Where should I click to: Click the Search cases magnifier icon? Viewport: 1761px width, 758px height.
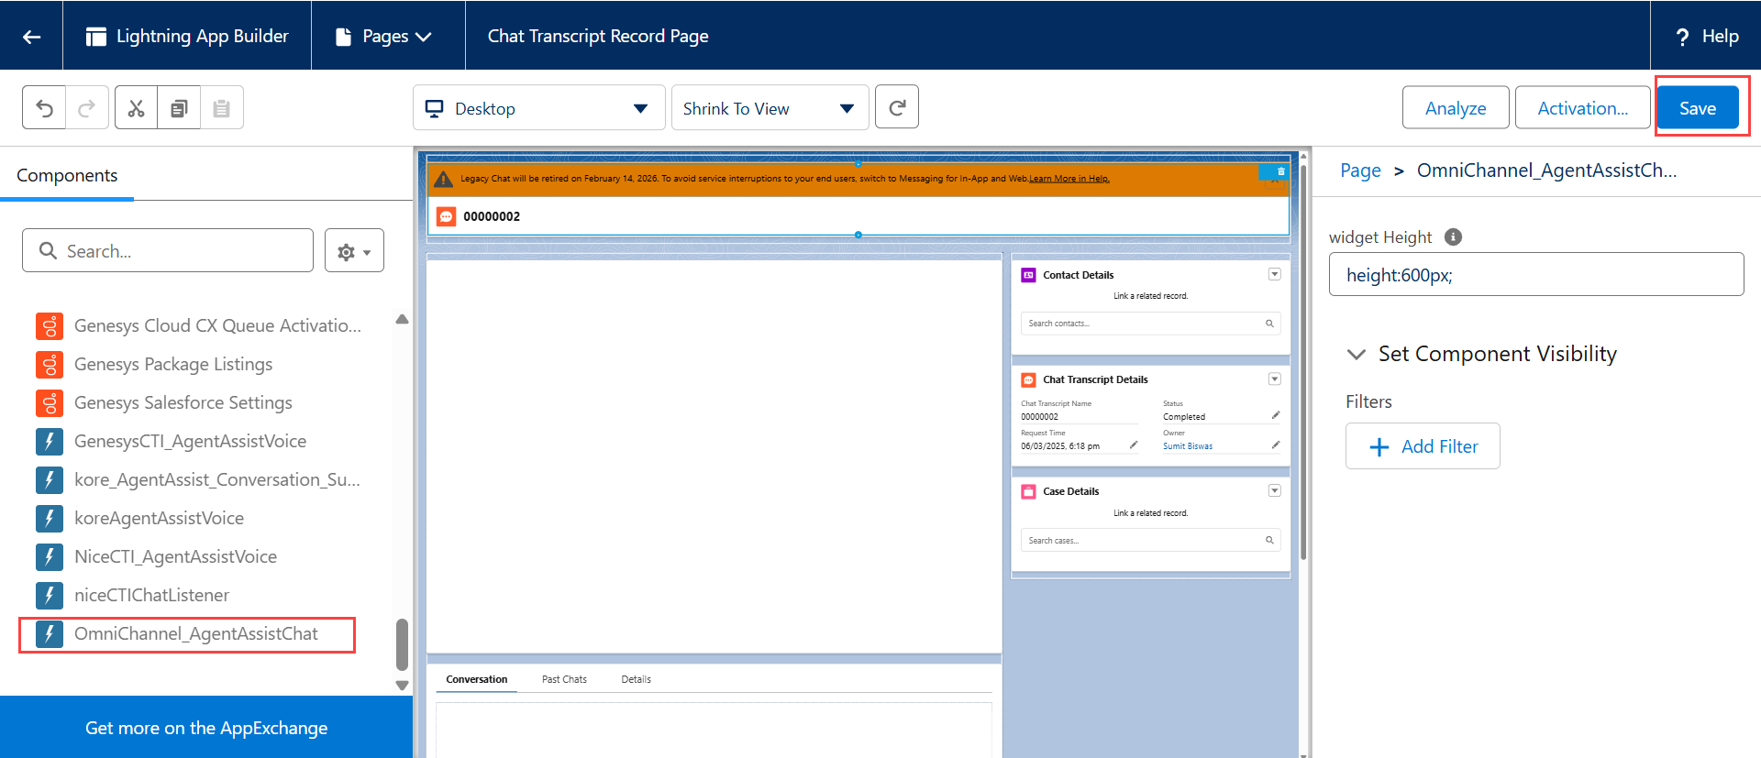coord(1269,541)
